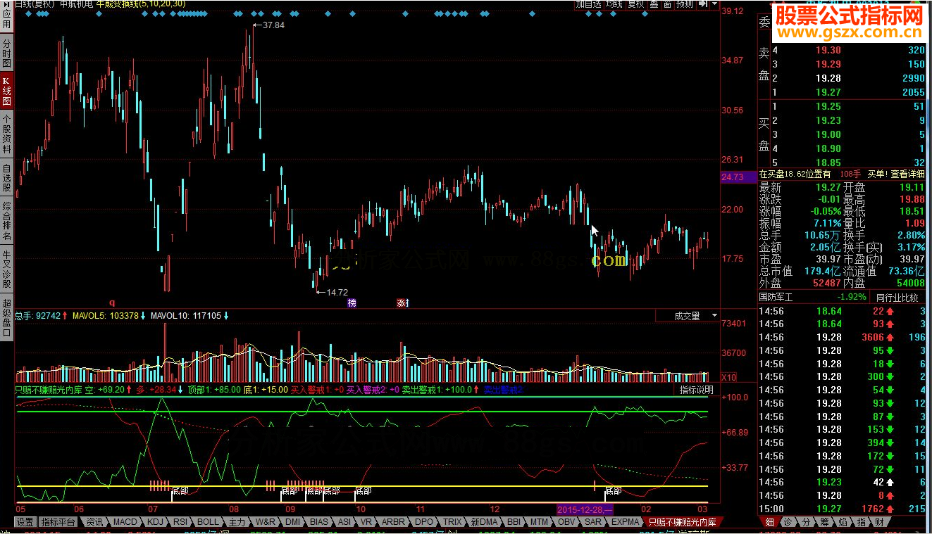Click the 2015-12-28 date marker
Screen dimensions: 932x534
click(585, 509)
